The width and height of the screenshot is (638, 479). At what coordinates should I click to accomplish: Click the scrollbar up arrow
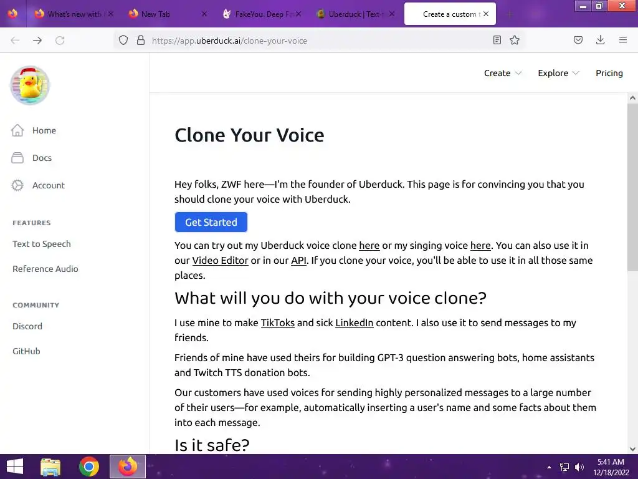632,98
